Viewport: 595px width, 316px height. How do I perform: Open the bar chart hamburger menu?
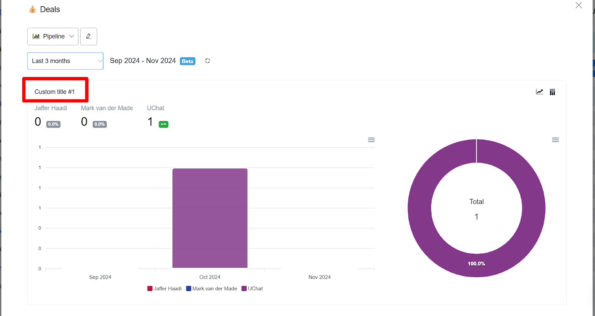coord(372,140)
